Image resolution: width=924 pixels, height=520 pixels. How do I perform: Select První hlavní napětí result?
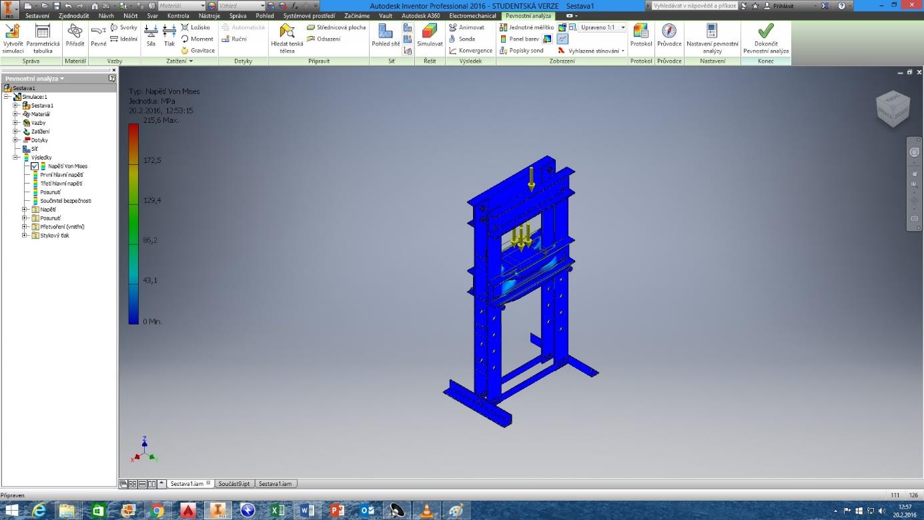(x=61, y=175)
